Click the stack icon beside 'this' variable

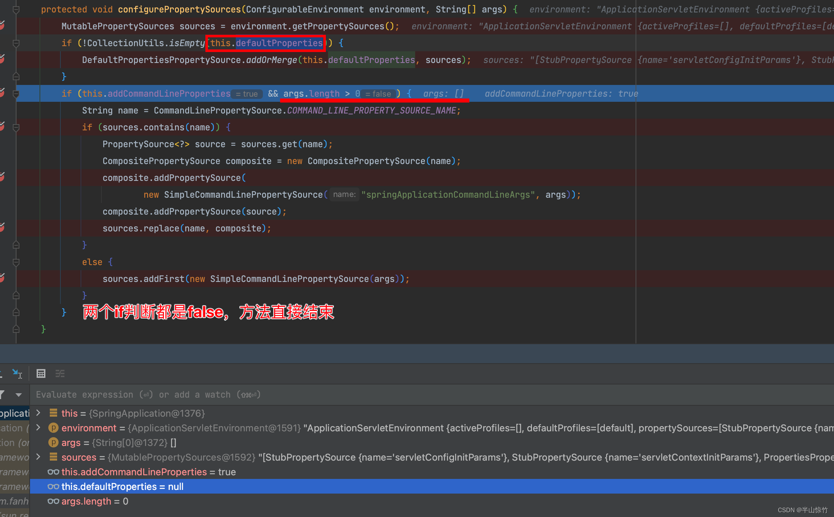[53, 413]
